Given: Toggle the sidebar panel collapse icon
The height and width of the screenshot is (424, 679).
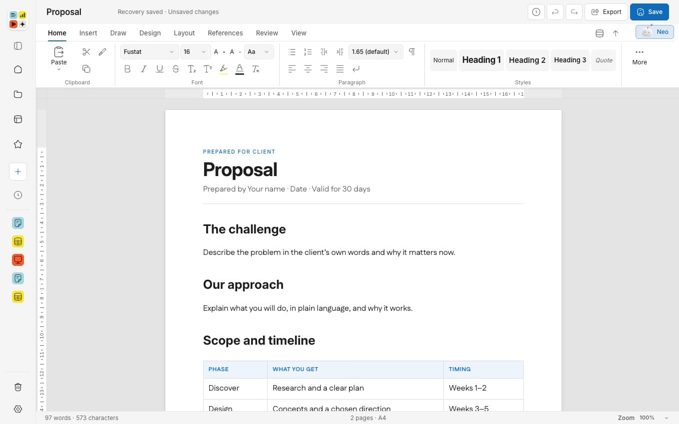Looking at the screenshot, I should [18, 46].
